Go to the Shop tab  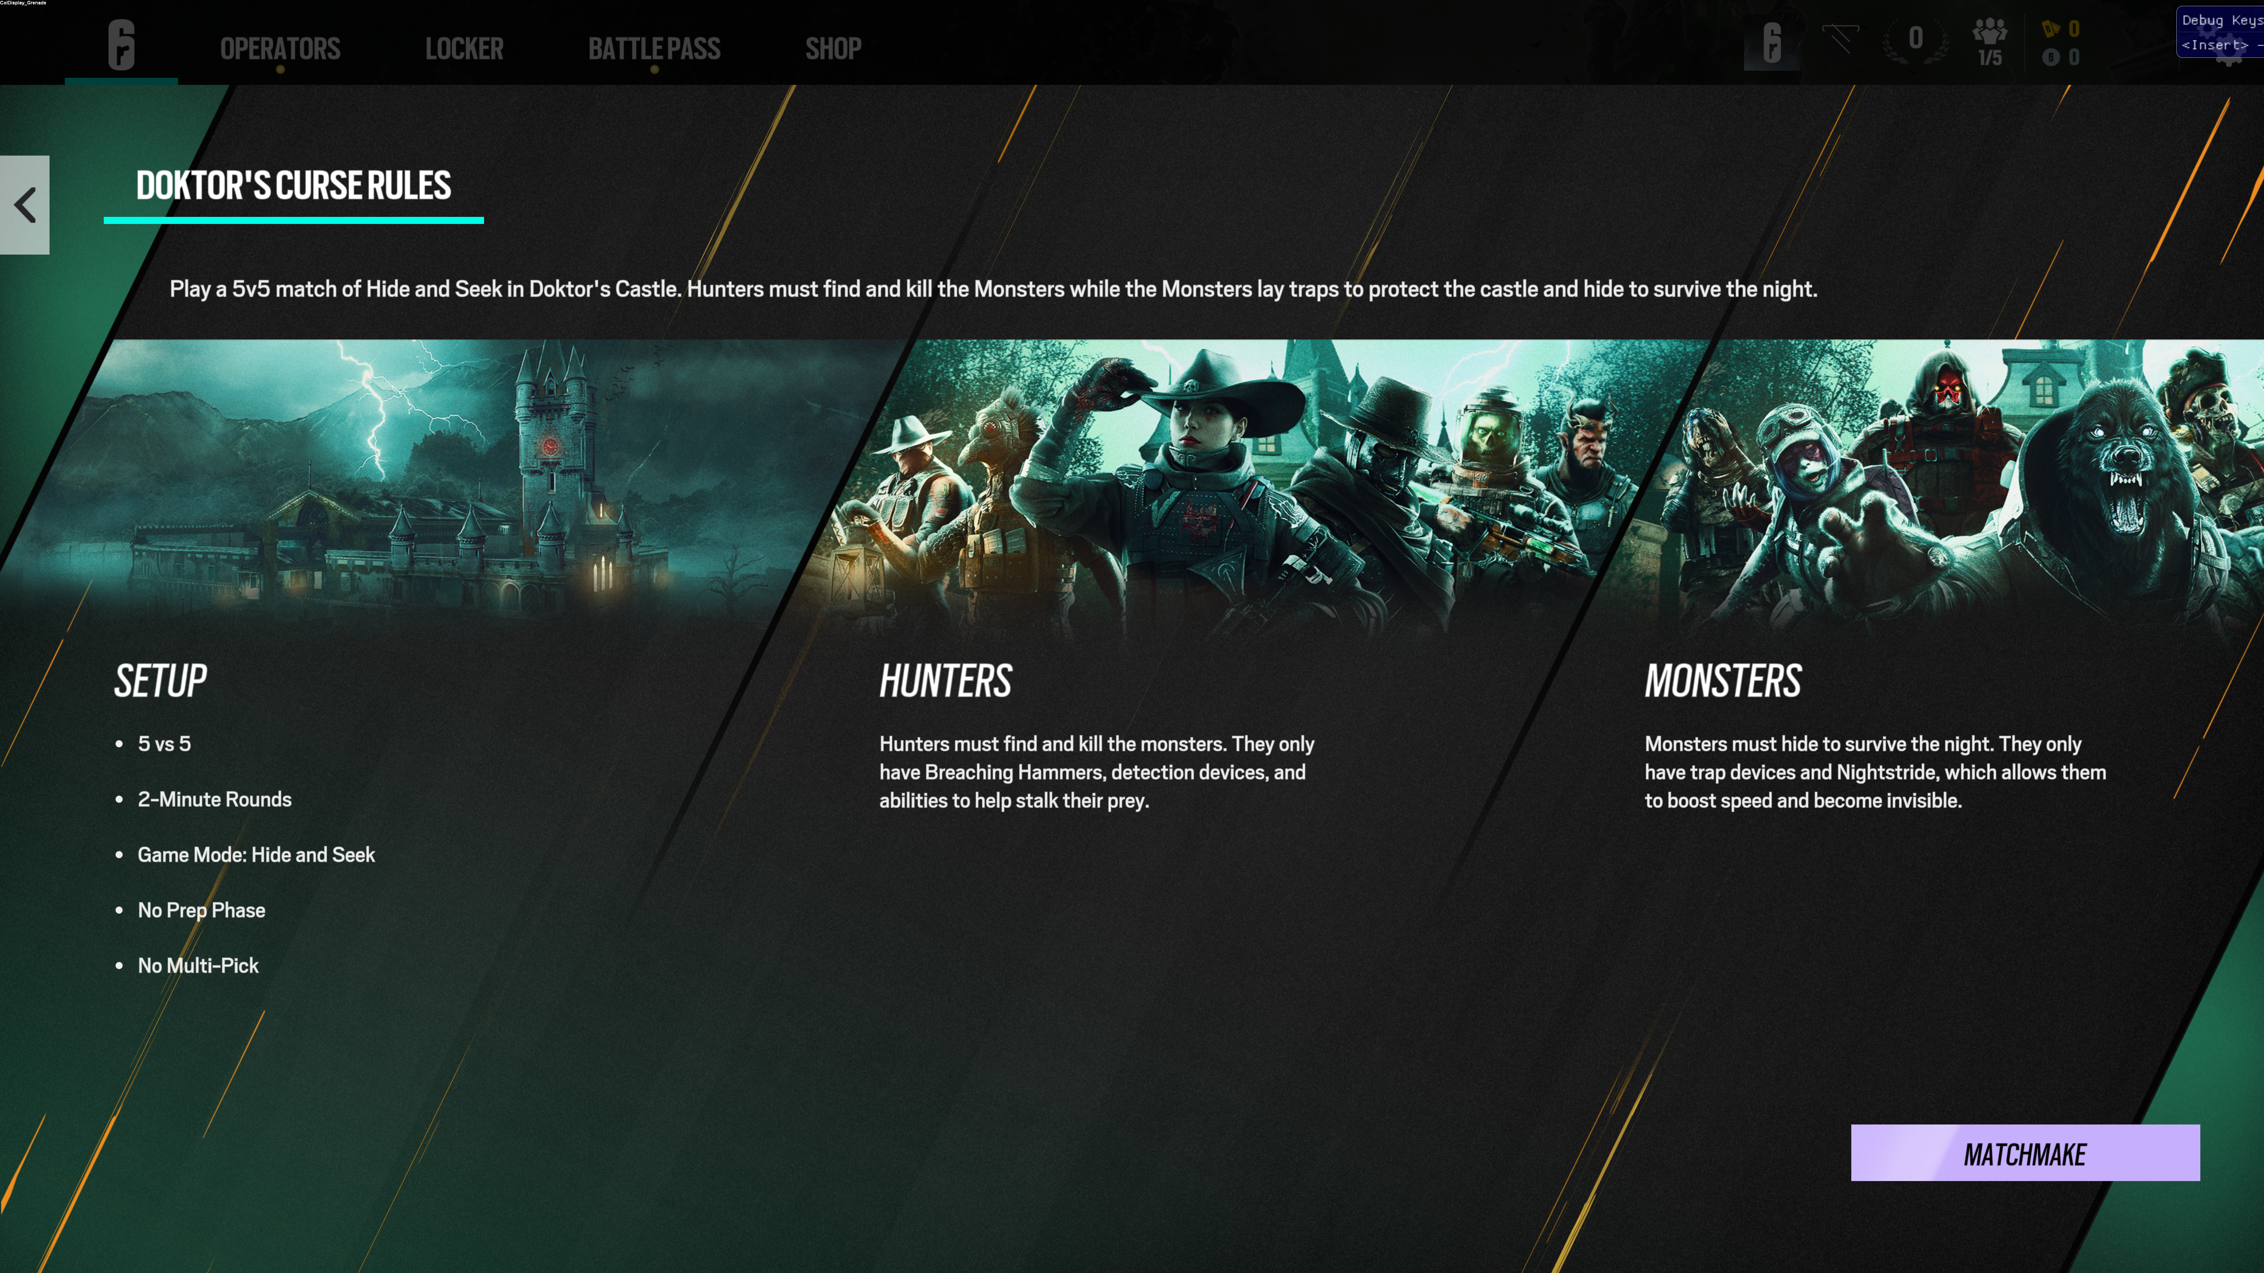[833, 48]
